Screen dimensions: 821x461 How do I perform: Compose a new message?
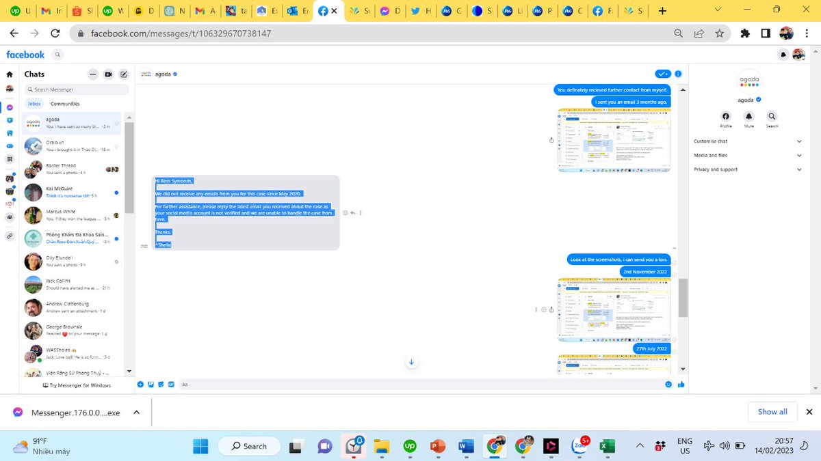click(123, 74)
